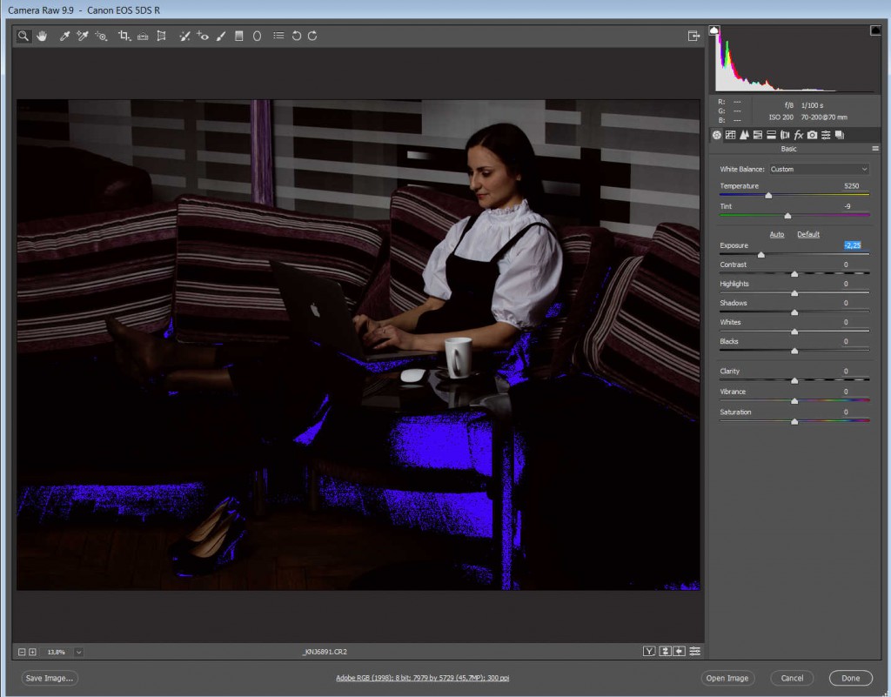The height and width of the screenshot is (697, 891).
Task: Click the Exposure value field
Action: (x=852, y=245)
